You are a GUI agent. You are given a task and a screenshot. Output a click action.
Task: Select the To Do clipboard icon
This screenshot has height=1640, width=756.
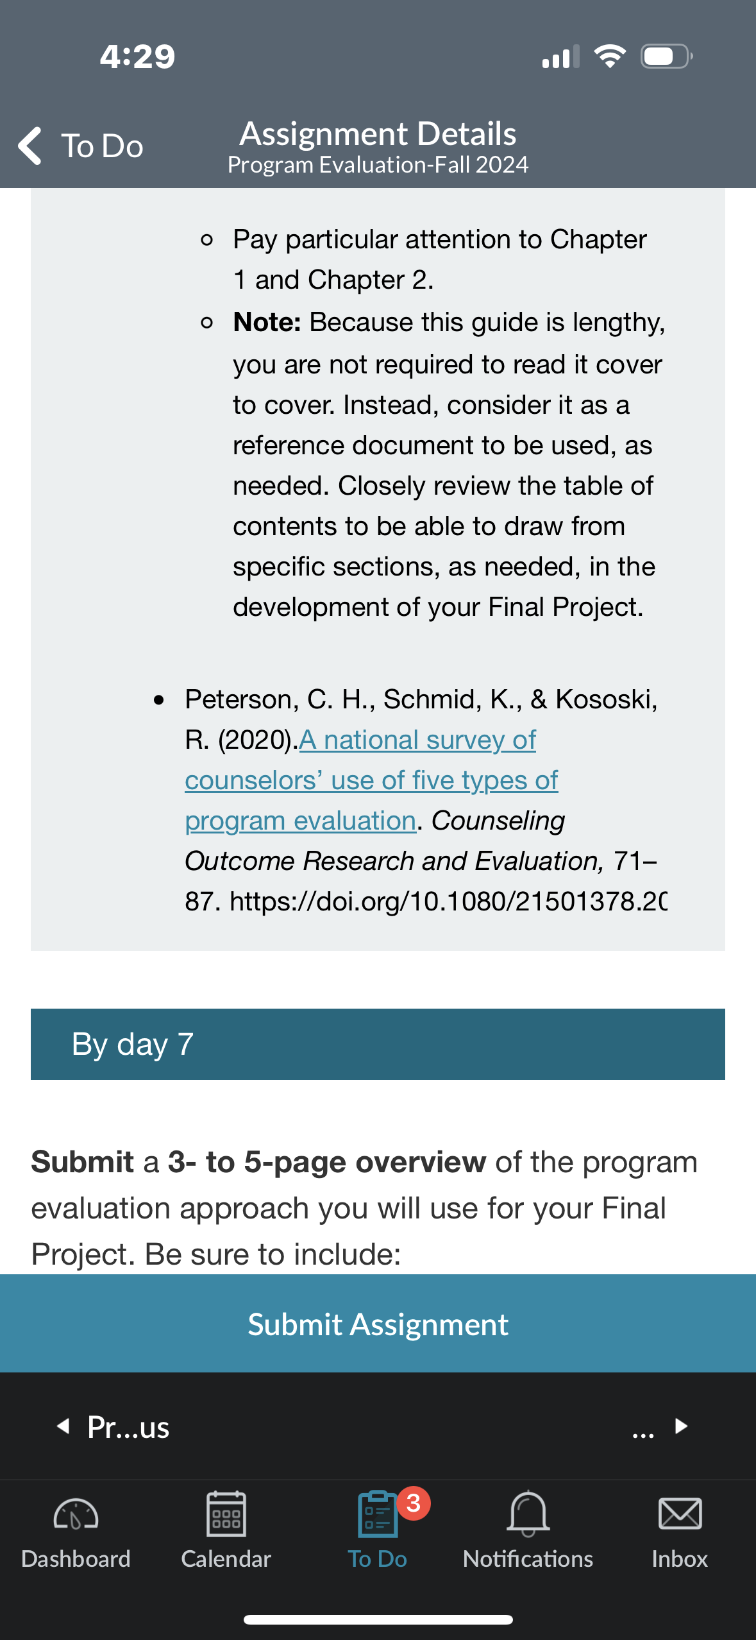[378, 1514]
